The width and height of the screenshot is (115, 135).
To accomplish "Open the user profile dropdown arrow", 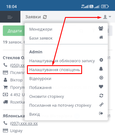I will [110, 17].
